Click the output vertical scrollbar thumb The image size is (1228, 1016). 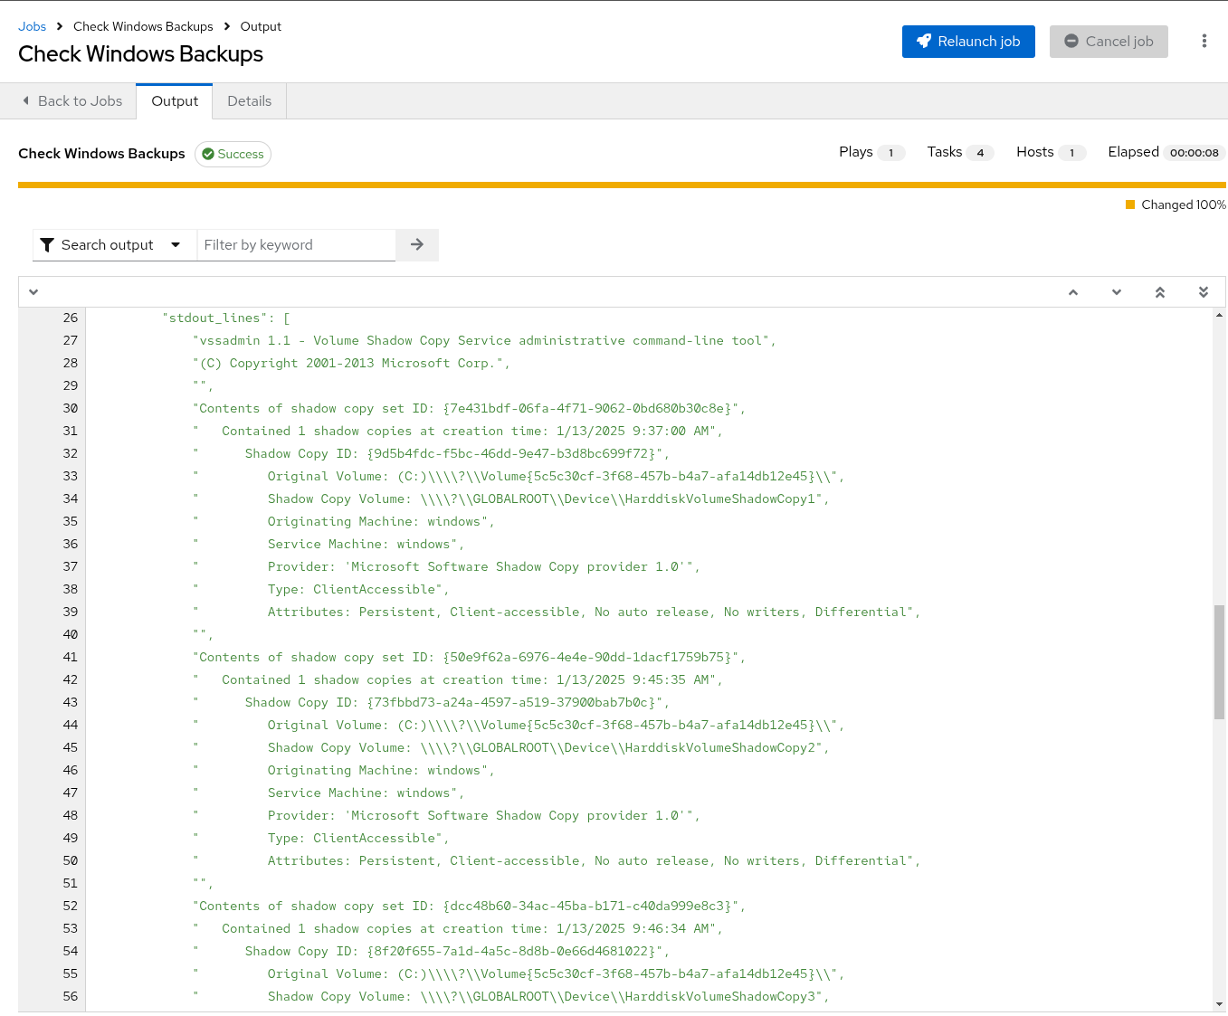1219,662
